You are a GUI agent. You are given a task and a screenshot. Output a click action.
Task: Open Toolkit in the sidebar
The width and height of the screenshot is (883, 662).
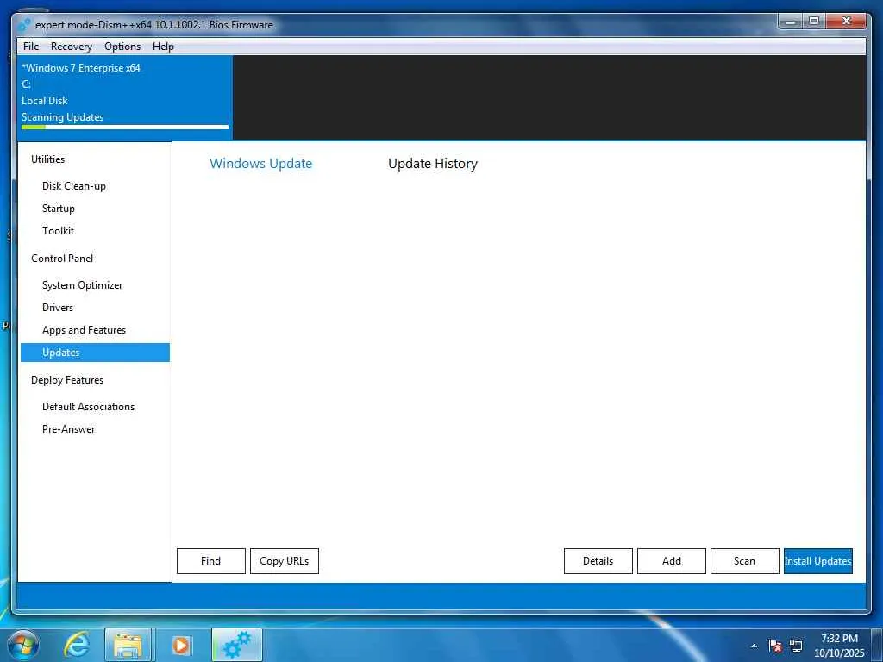coord(58,231)
